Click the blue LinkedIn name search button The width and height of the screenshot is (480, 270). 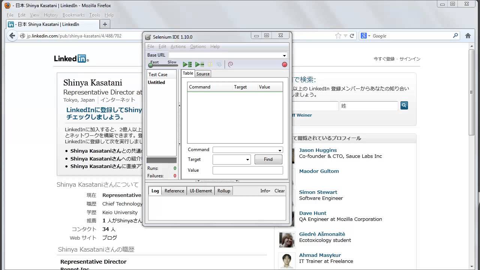[x=404, y=105]
